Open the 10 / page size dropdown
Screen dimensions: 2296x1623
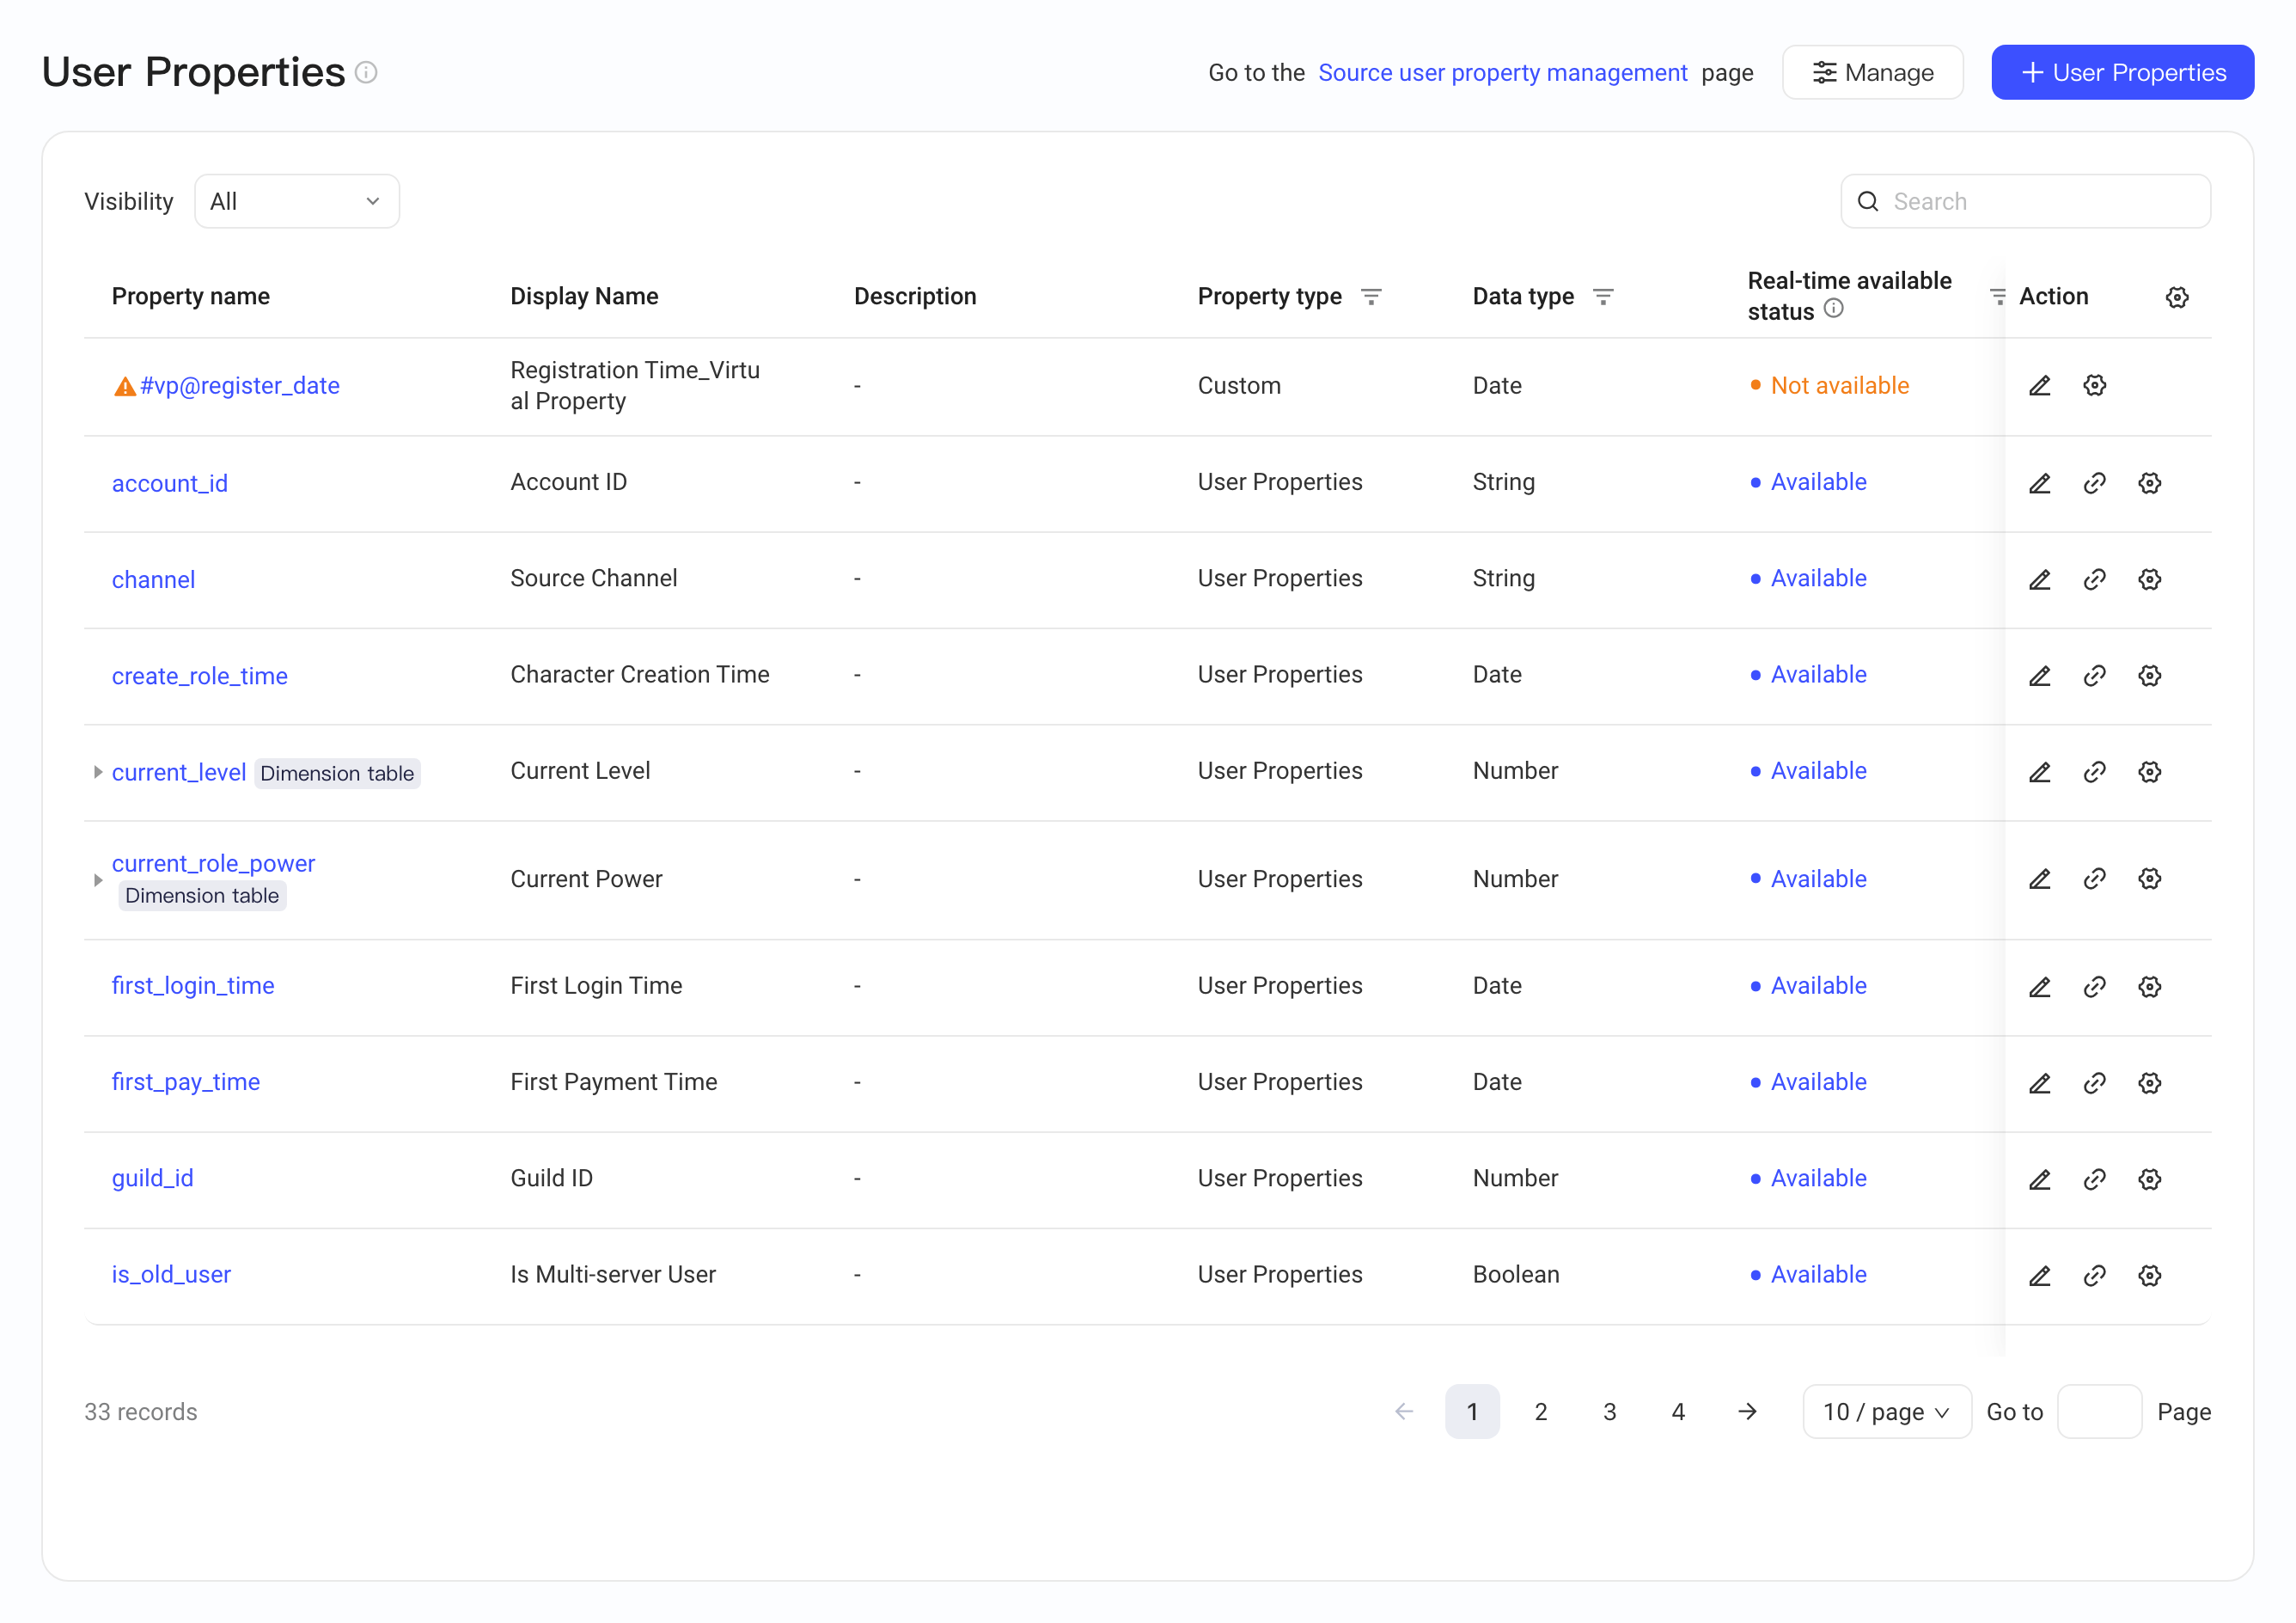tap(1887, 1411)
